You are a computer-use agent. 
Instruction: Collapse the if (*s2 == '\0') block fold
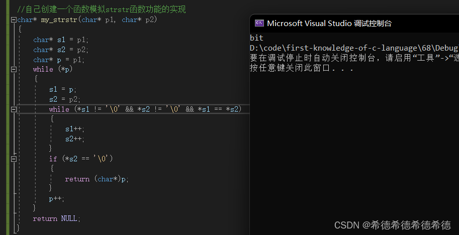coord(14,159)
